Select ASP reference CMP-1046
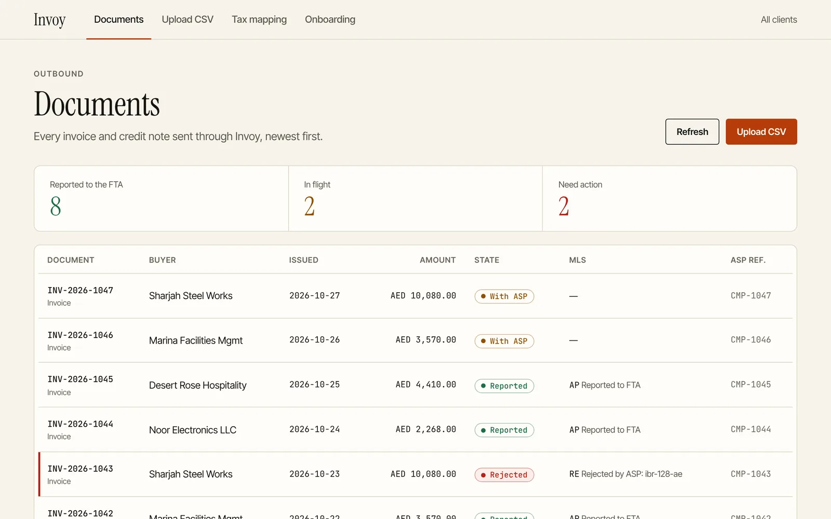 [x=750, y=340]
